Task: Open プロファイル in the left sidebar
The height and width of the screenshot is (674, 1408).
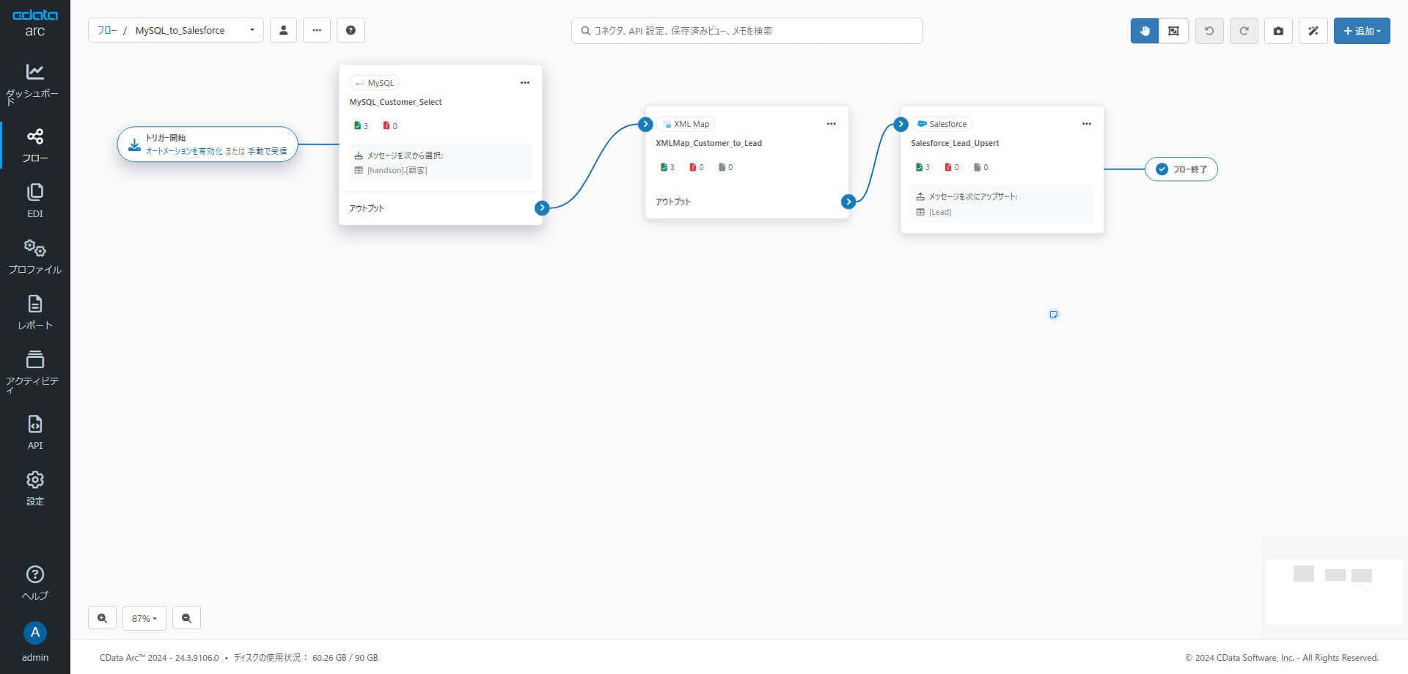Action: [x=34, y=257]
